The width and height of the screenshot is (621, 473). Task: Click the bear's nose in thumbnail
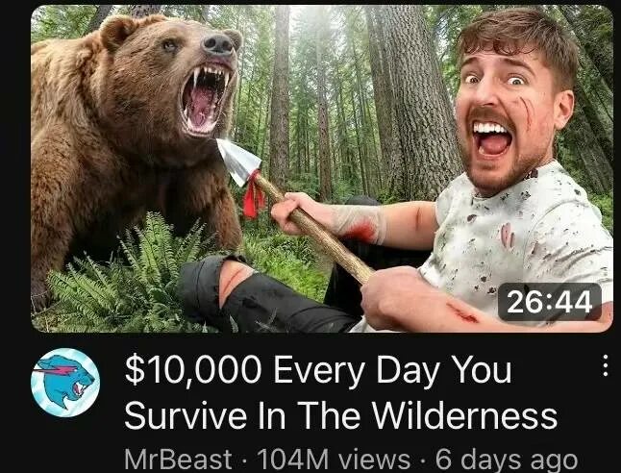pyautogui.click(x=218, y=44)
